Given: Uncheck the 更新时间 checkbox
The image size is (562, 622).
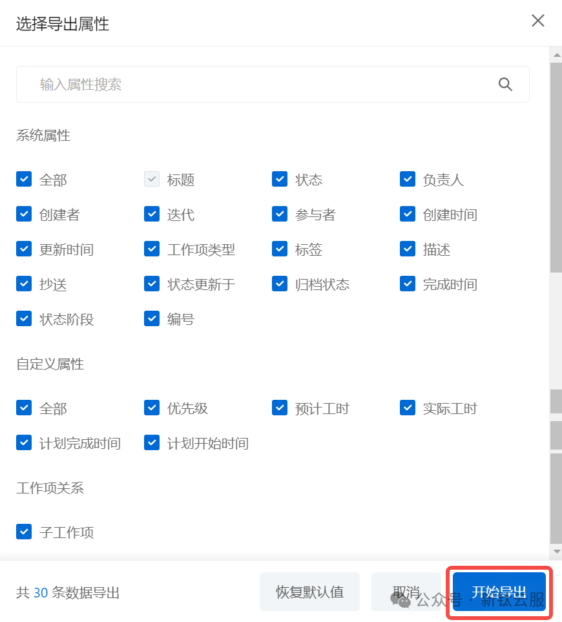Looking at the screenshot, I should [x=24, y=249].
